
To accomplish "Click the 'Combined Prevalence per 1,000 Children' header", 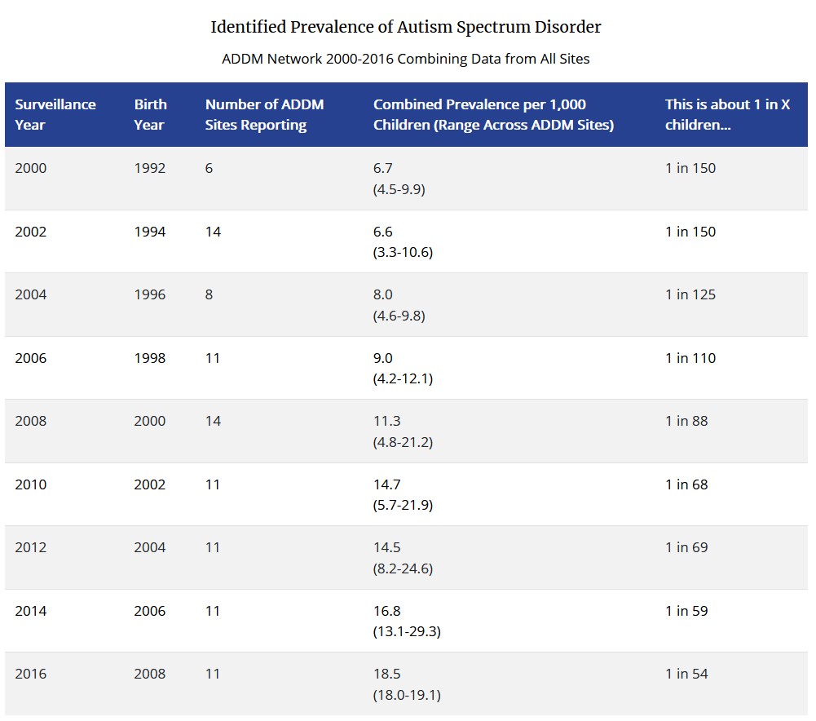I will point(493,114).
